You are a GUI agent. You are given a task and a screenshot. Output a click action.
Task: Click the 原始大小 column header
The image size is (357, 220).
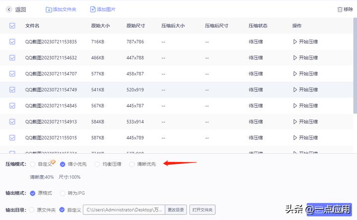click(x=100, y=26)
